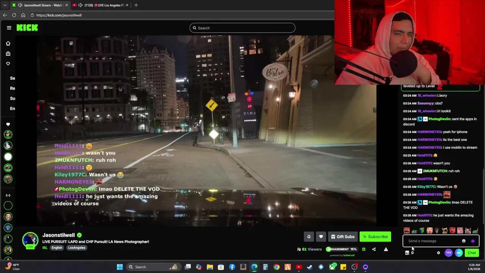Screen dimensions: 485x273
Task: Click the 61 Viewers count
Action: click(x=309, y=249)
